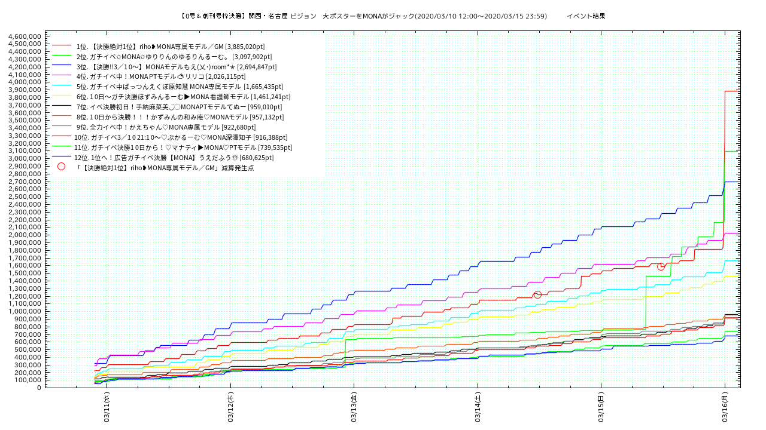Click the イベント結果 text beside the title

pyautogui.click(x=586, y=16)
